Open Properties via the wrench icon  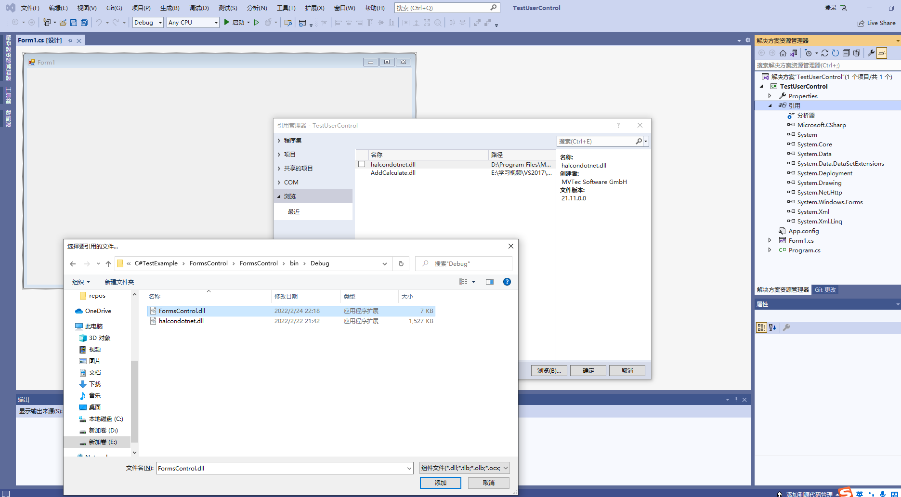[871, 53]
